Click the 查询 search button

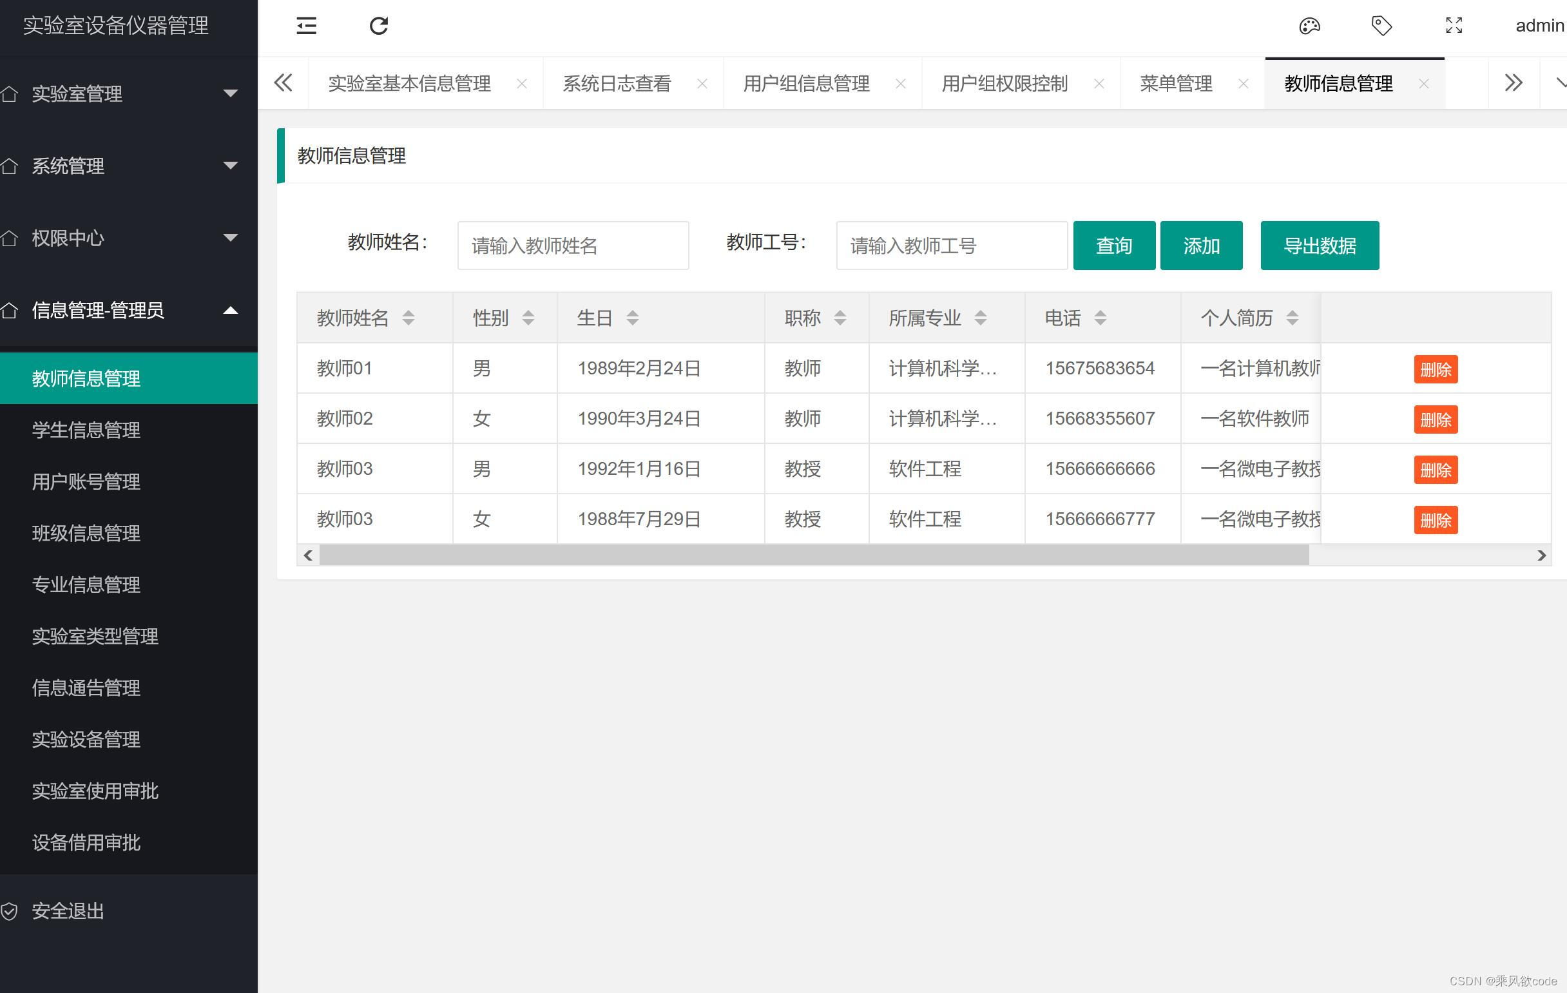coord(1114,246)
